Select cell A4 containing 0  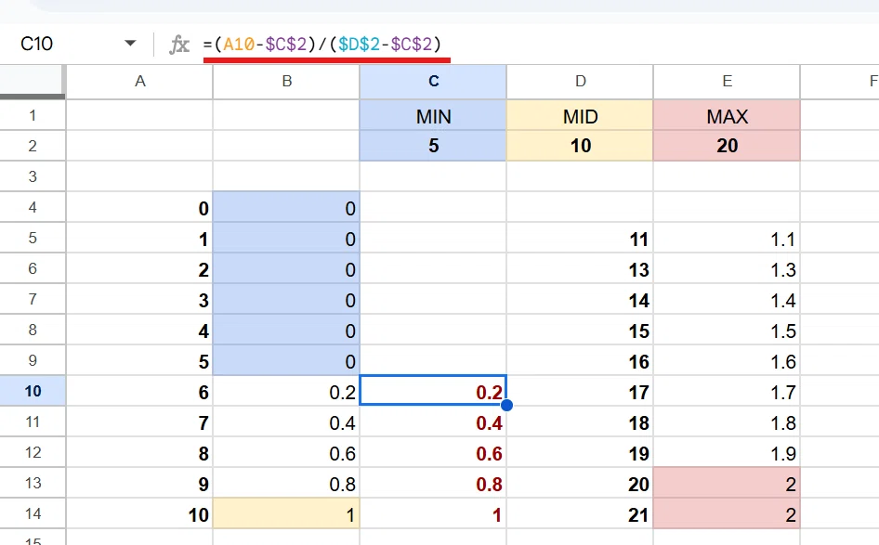point(139,207)
